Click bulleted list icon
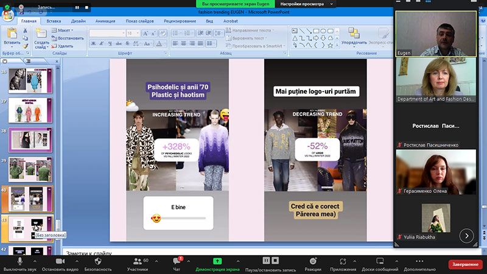Viewport: 487px width, 274px height. (x=176, y=33)
